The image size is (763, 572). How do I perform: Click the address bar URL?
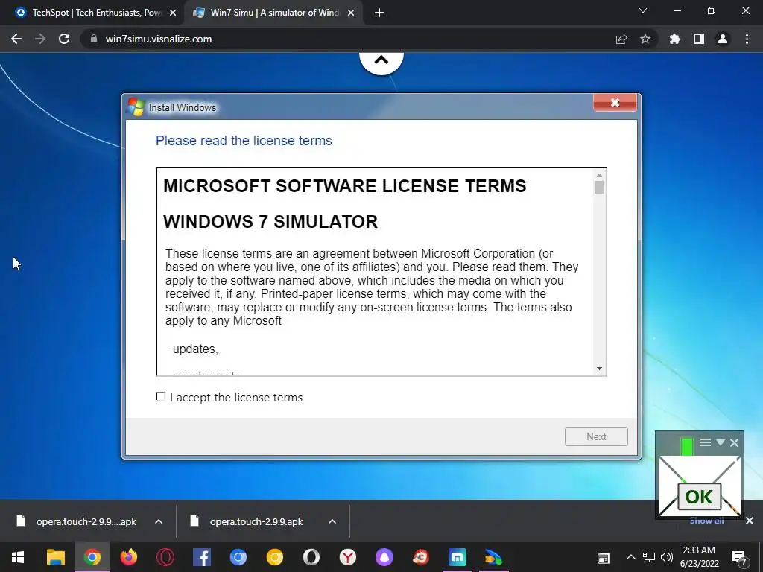pyautogui.click(x=159, y=39)
